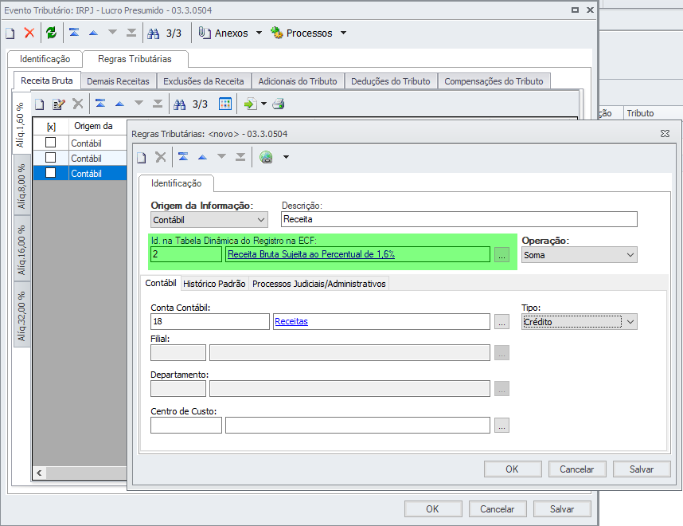
Task: Click binoculars search icon in Evento Tributário toolbar
Action: 154,33
